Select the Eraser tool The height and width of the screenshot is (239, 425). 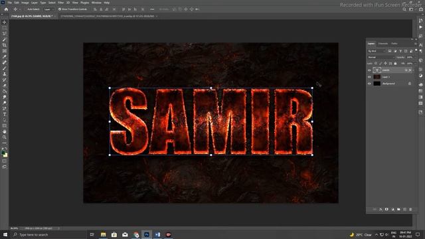(x=5, y=86)
